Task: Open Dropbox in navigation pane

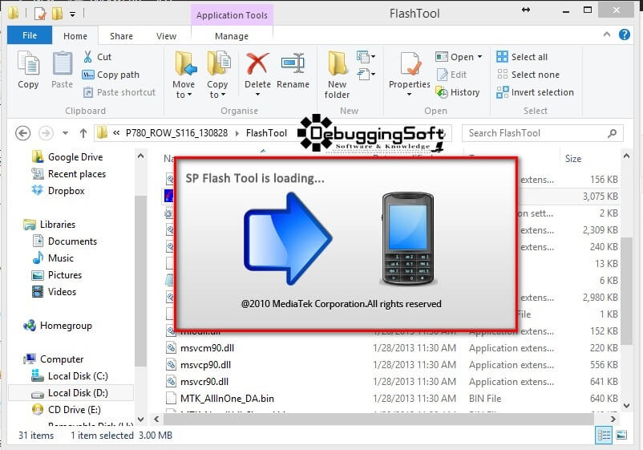Action: 59,191
